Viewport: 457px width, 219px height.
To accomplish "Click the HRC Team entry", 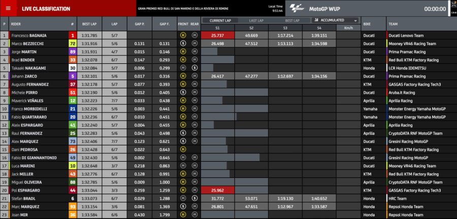I will (398, 198).
